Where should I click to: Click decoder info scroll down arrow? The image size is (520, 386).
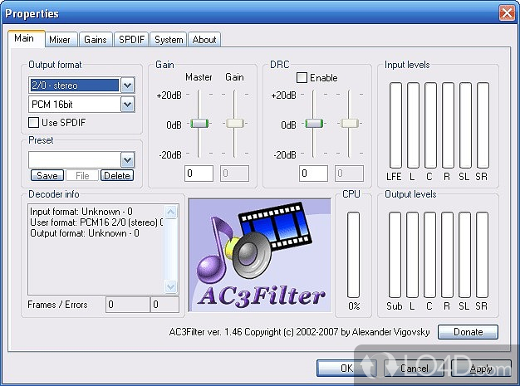tap(171, 286)
